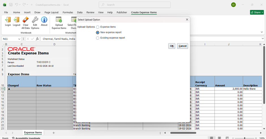Screen dimensions: 266x139
Task: Switch to Normal view icon in status bar
Action: [x=212, y=138]
